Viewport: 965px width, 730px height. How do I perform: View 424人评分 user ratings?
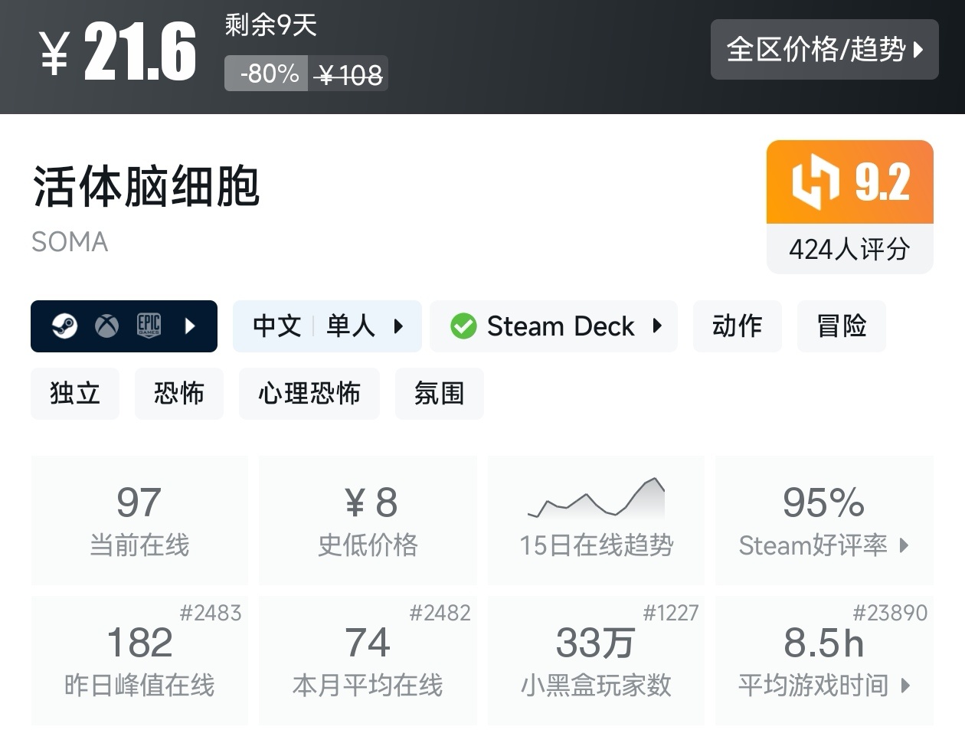(849, 248)
